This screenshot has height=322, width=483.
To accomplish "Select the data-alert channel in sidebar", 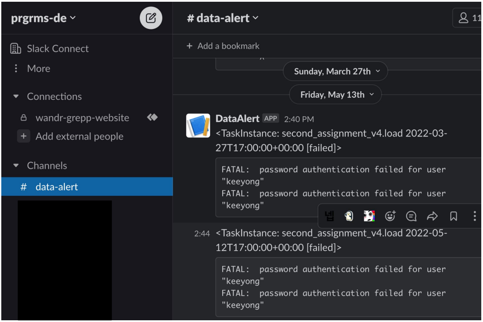I will pos(87,187).
